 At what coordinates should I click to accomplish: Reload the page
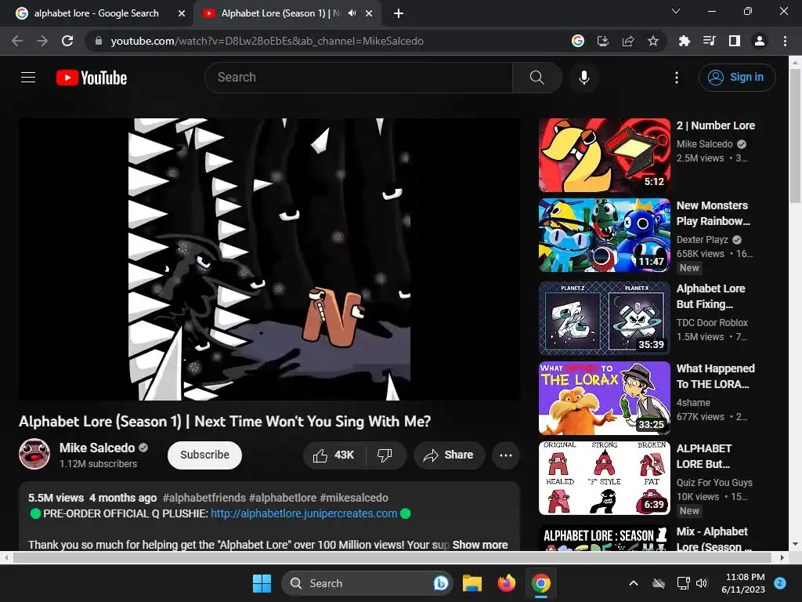click(67, 41)
